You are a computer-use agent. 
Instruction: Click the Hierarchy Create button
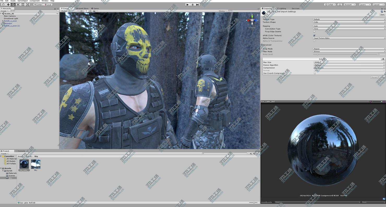pos(4,11)
